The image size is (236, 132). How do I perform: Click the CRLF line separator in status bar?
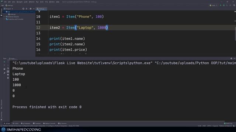(204, 126)
